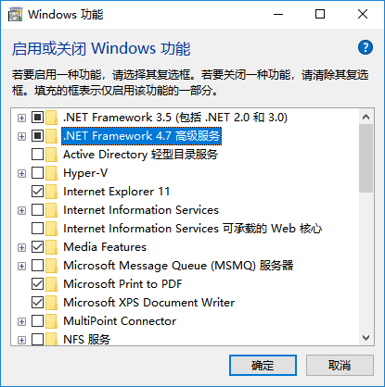This screenshot has height=387, width=385.
Task: Expand the .NET Framework 3.5 tree node
Action: [x=21, y=118]
